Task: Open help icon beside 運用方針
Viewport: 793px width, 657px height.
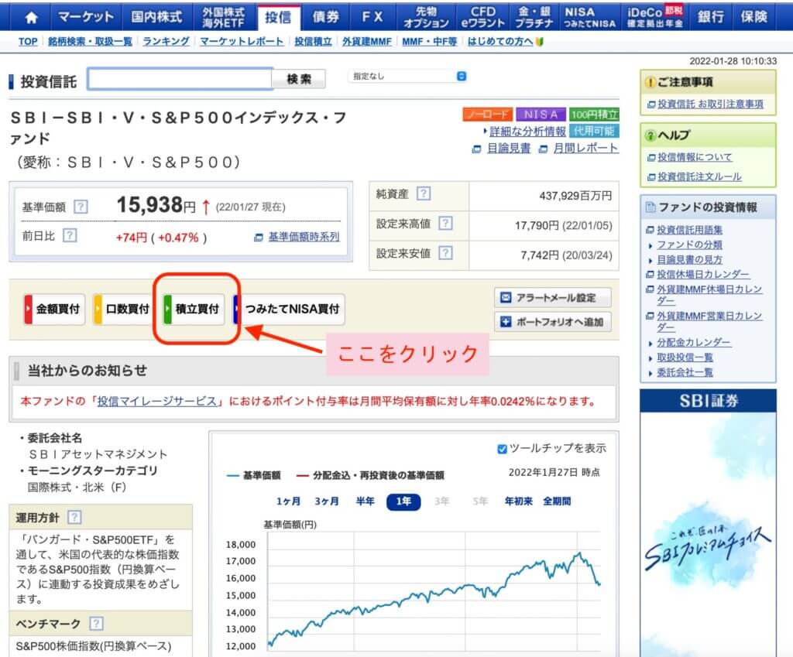Action: (x=74, y=518)
